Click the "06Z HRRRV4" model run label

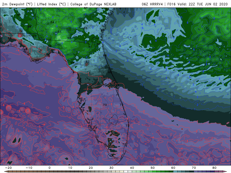click(152, 4)
